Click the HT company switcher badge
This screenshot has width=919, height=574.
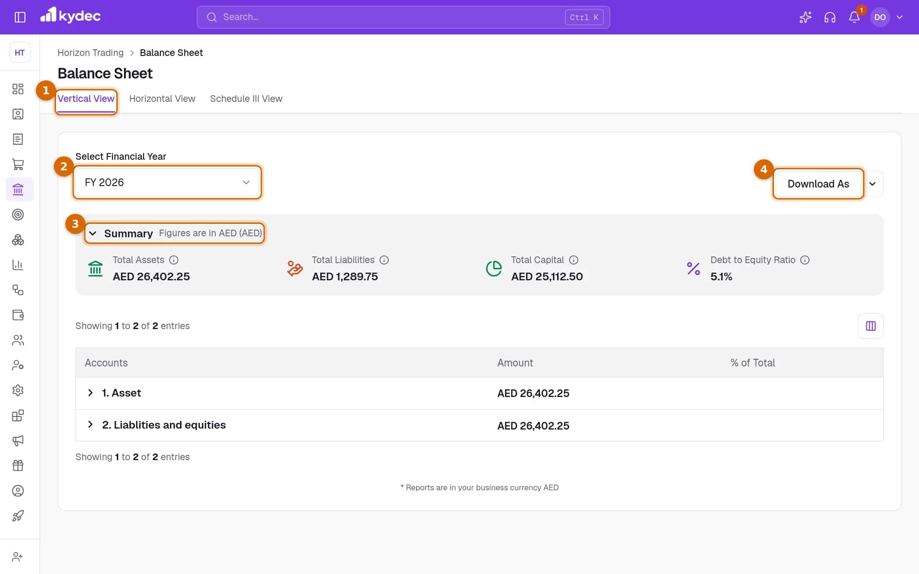[20, 53]
